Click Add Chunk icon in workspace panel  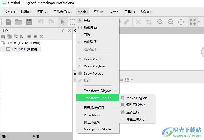(x=3, y=37)
